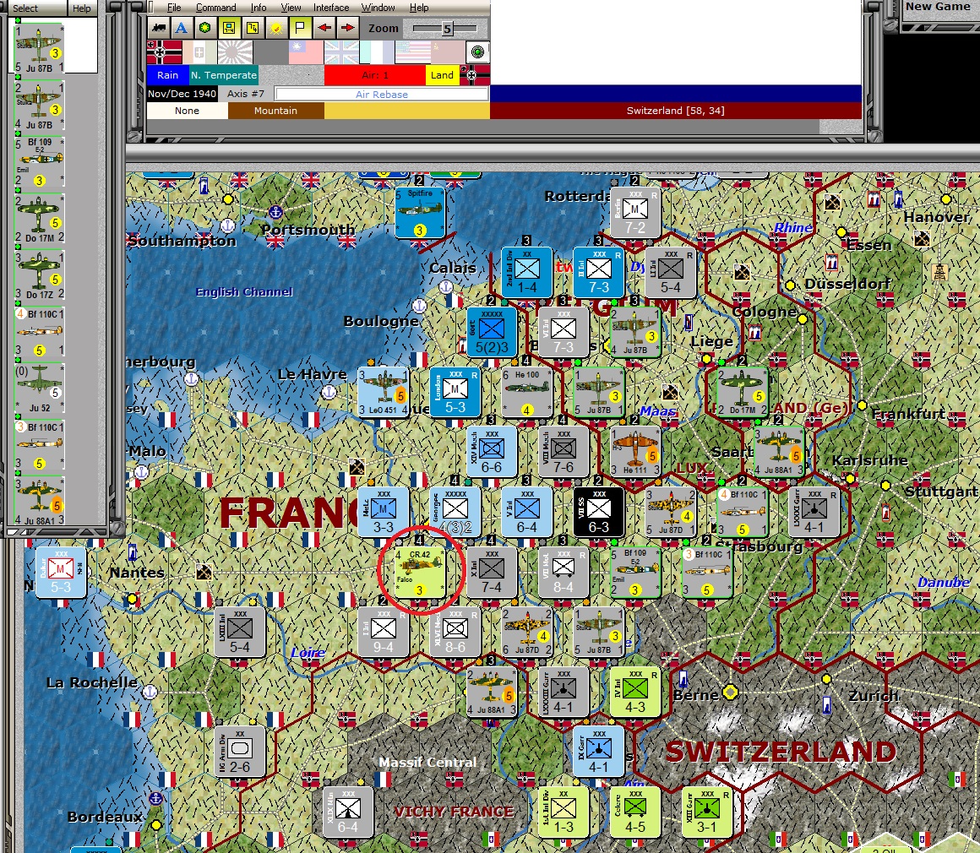This screenshot has height=853, width=980.
Task: Select the Soviet red flag
Action: pyautogui.click(x=448, y=52)
